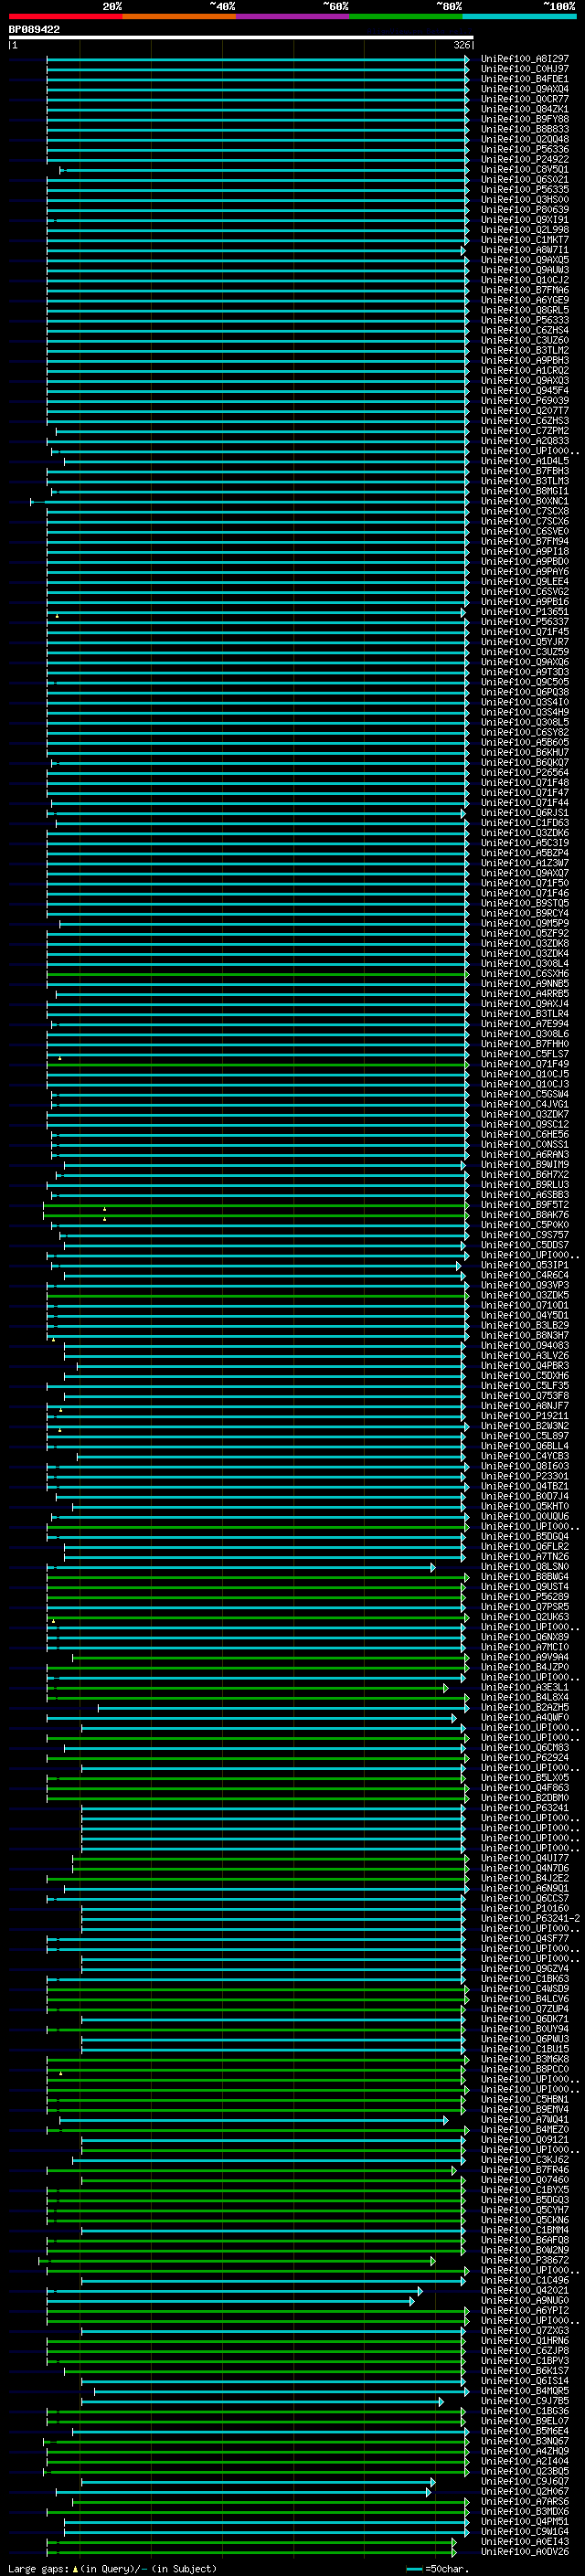Select the UniRef100_P19211 entry
The width and height of the screenshot is (585, 2576).
click(x=525, y=1416)
